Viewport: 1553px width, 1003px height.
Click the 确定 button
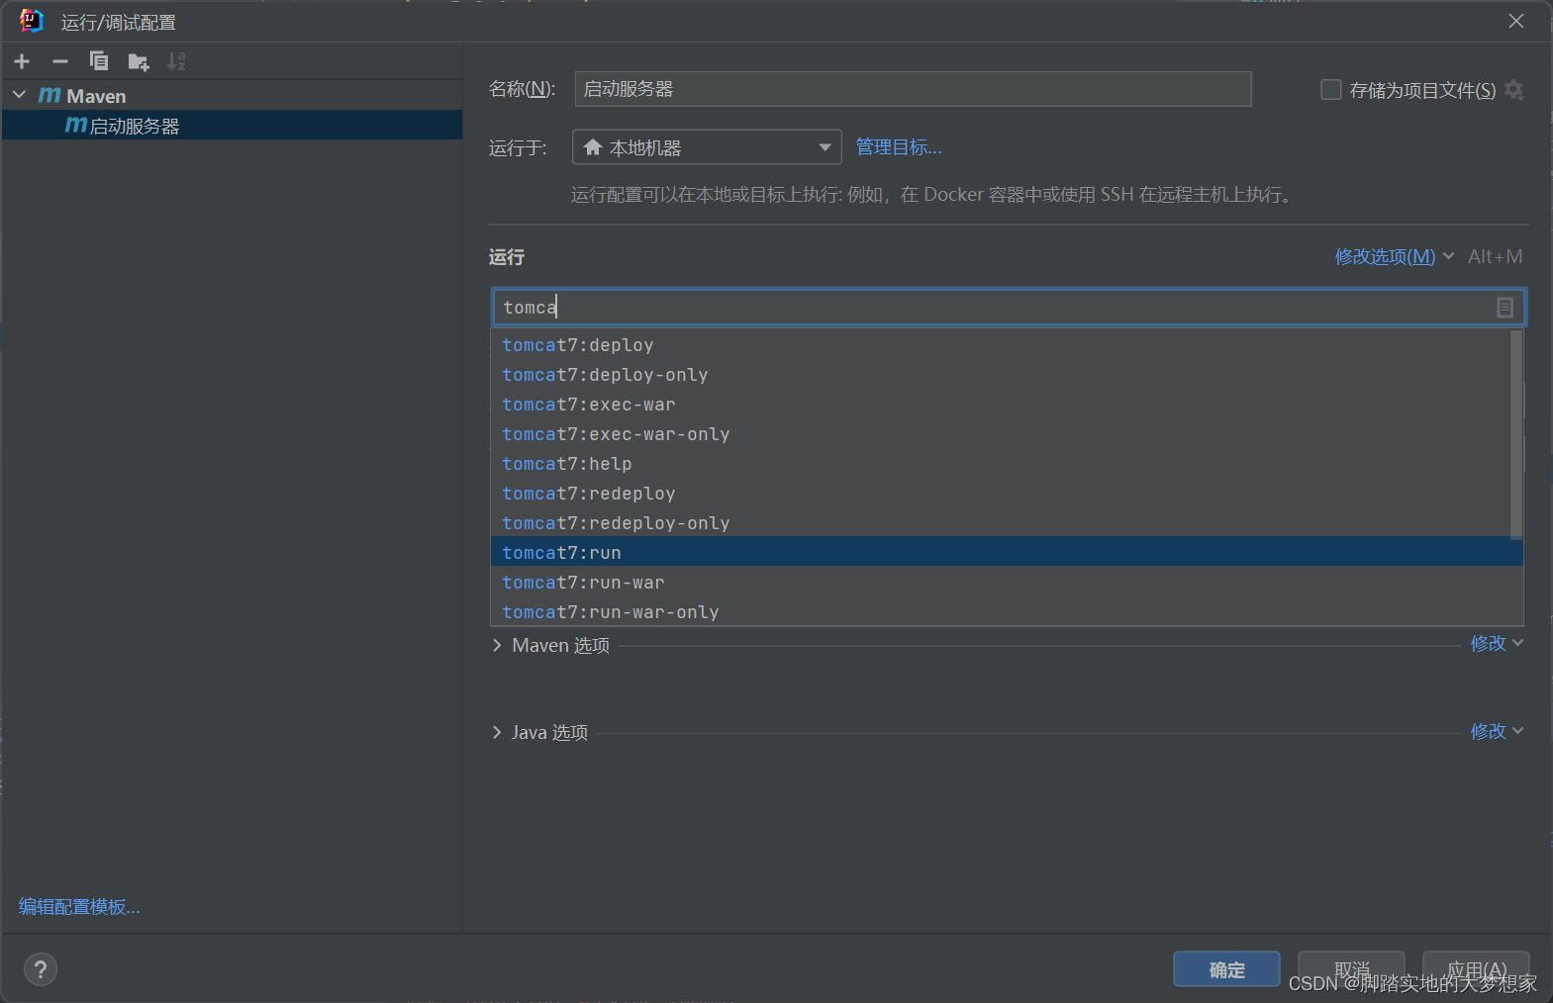[1226, 969]
